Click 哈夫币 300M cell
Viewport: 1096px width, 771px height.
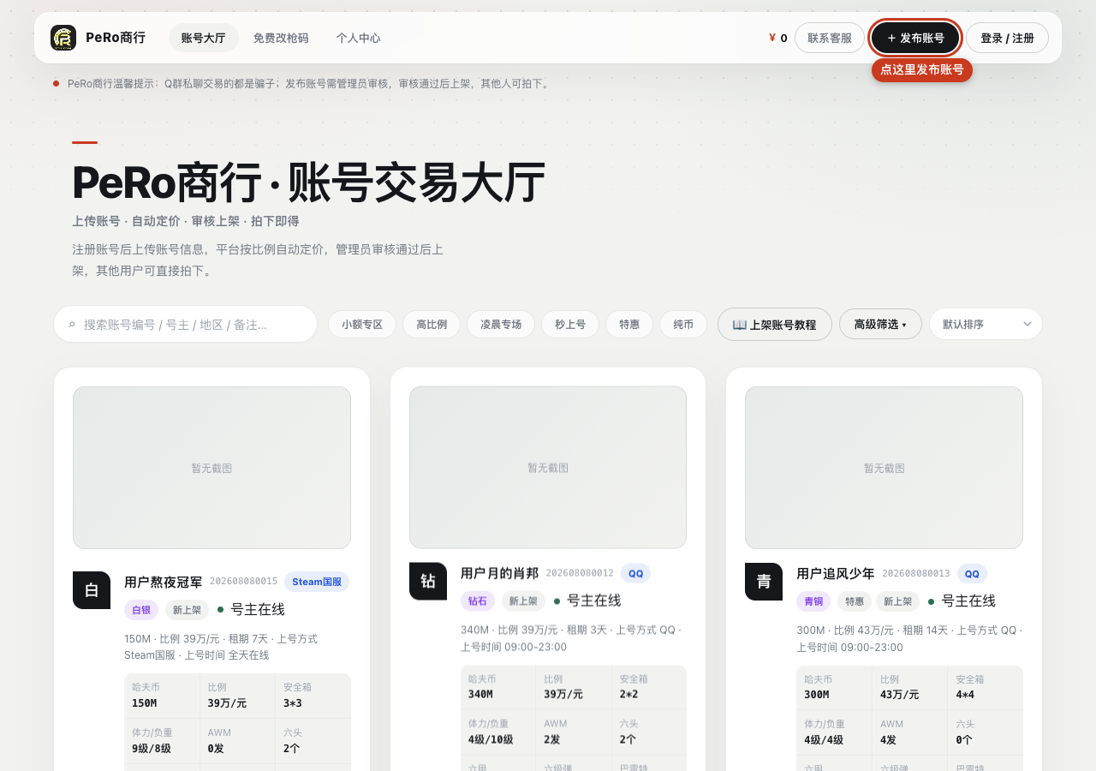[x=834, y=687]
